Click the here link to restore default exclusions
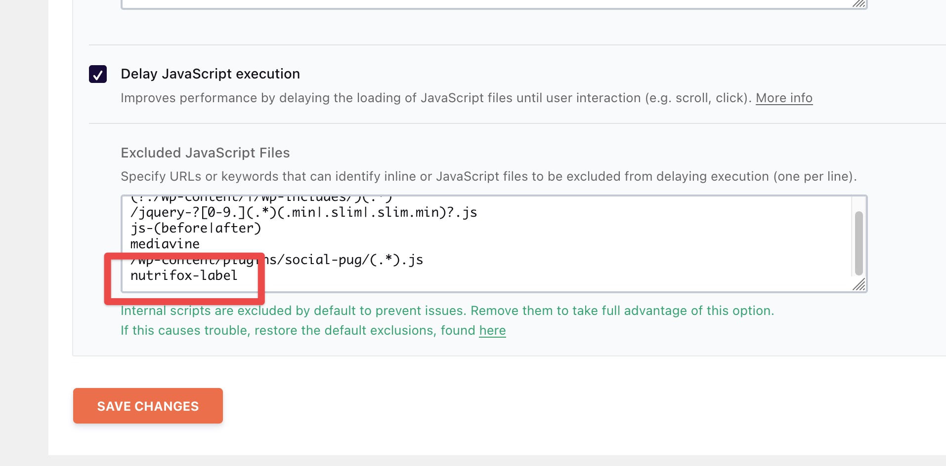Viewport: 946px width, 466px height. [492, 330]
